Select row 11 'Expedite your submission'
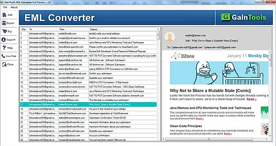 point(88,78)
